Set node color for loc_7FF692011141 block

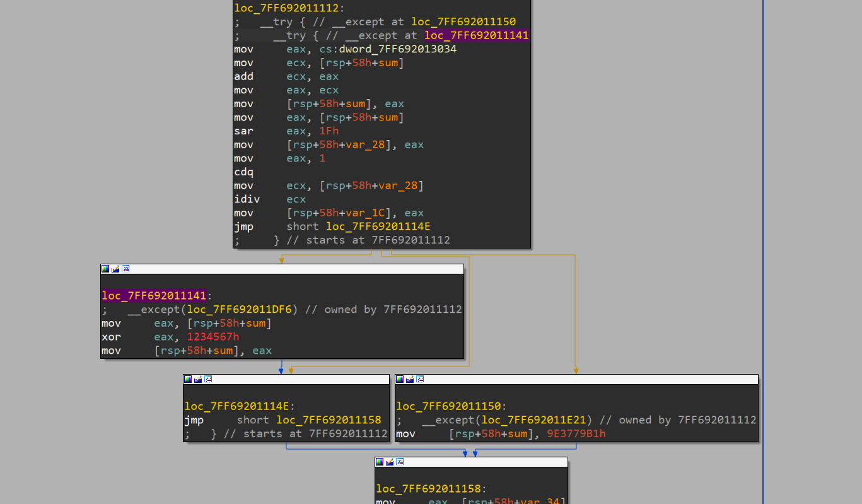click(105, 269)
